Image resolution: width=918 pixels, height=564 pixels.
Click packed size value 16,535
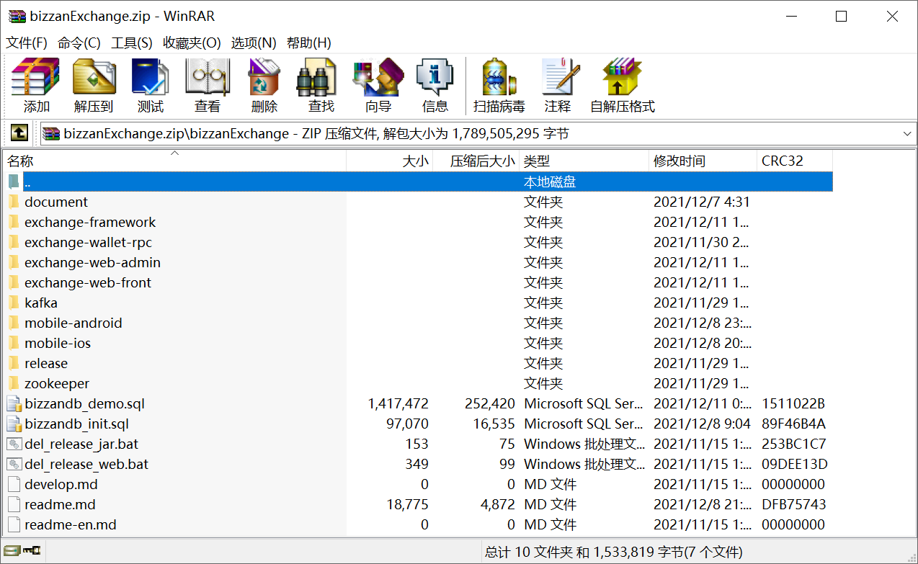[x=494, y=424]
